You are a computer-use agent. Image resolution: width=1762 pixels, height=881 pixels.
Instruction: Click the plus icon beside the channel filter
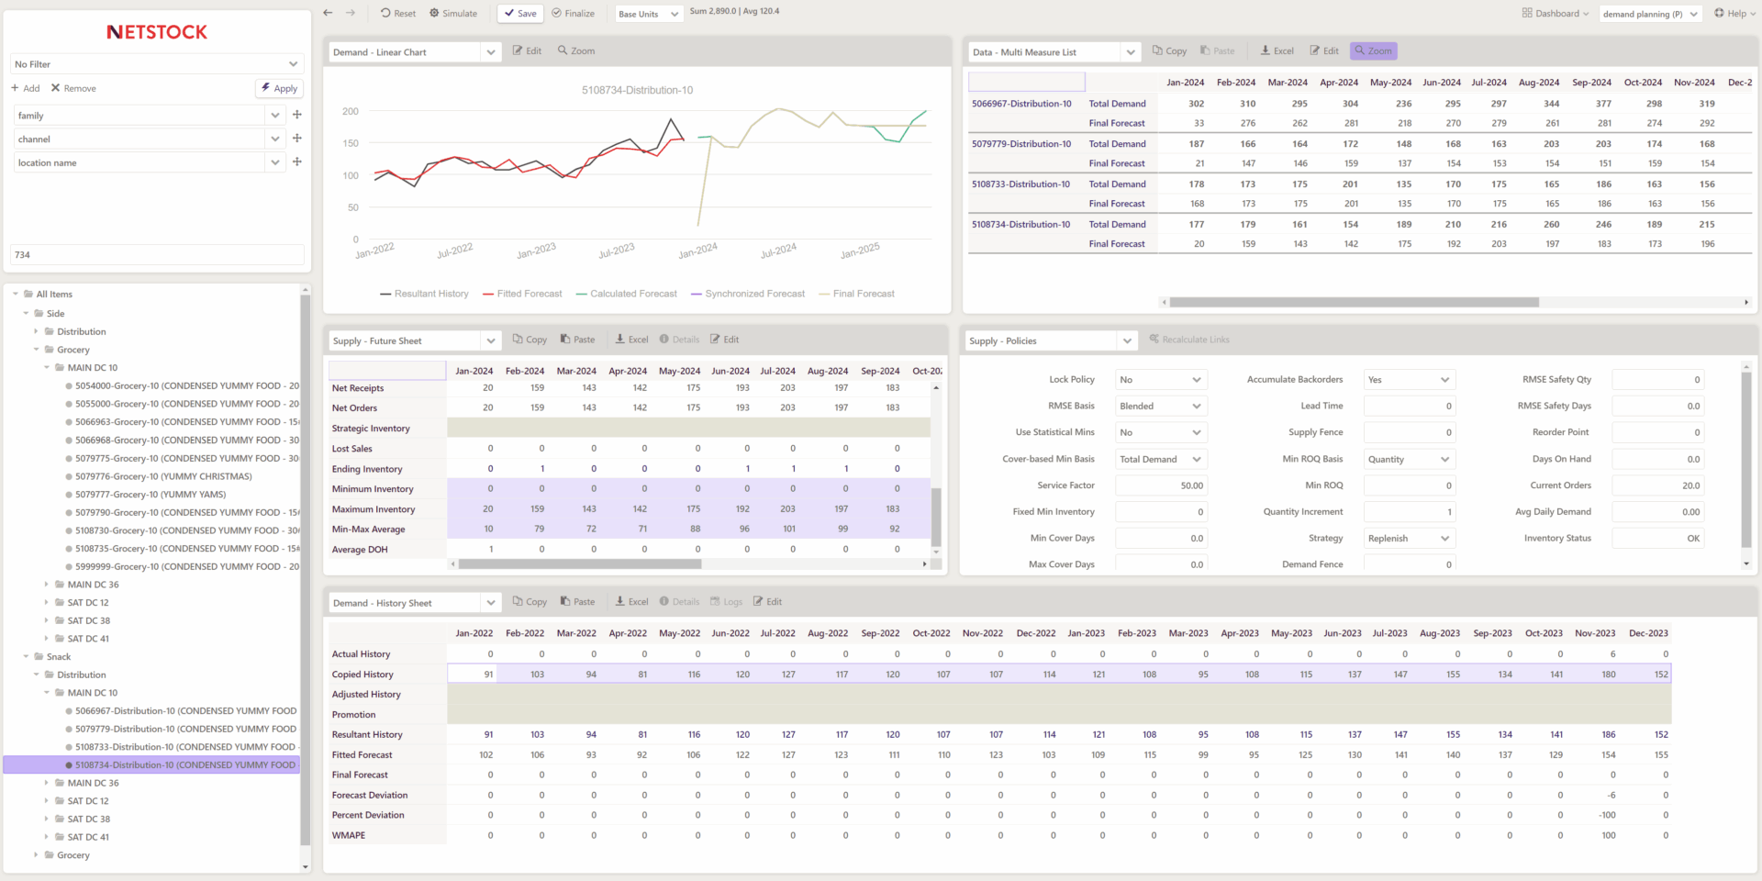(x=296, y=138)
